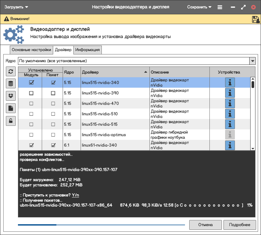This screenshot has height=235, width=261.
Task: Check module box for linux515-nvidia-optimus
Action: pyautogui.click(x=31, y=135)
